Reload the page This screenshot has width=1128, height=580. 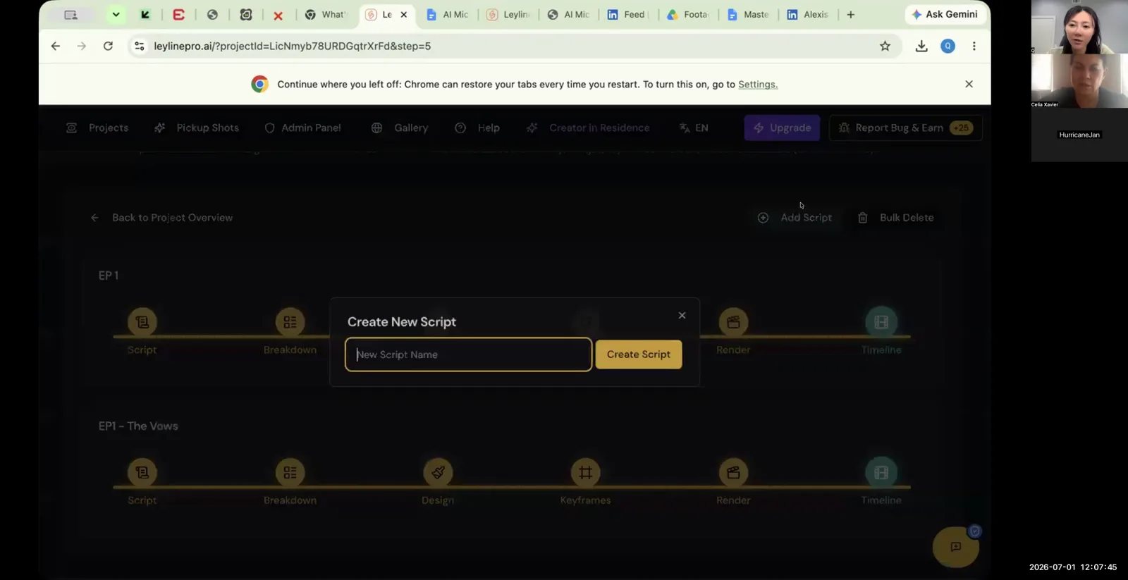click(x=108, y=46)
